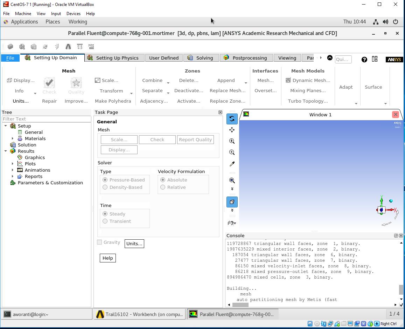
Task: Click the ANSYS logo toolbar icon
Action: click(68, 47)
